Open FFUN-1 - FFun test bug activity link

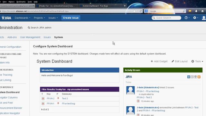tap(148, 91)
